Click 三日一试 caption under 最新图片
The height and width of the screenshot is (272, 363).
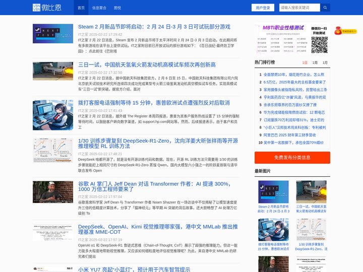311,209
